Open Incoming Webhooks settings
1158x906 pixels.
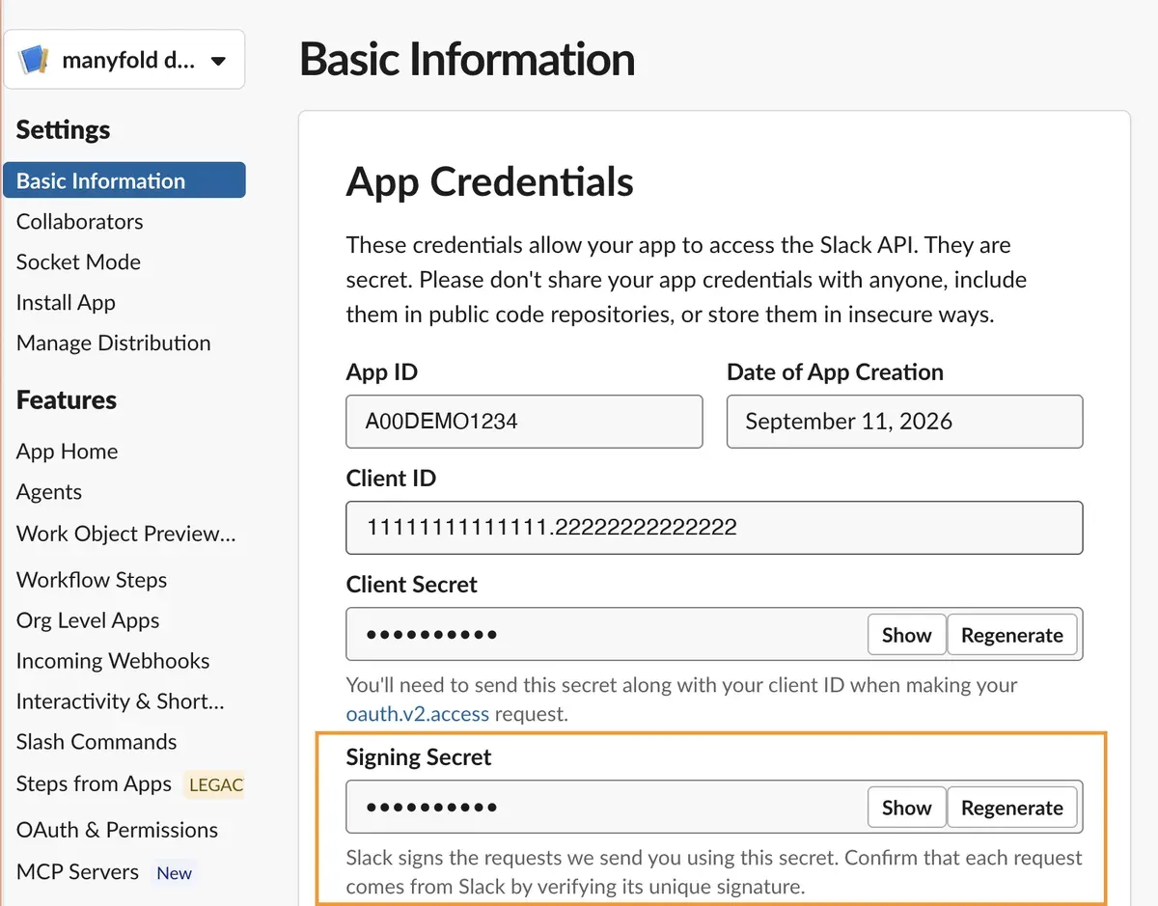tap(113, 661)
